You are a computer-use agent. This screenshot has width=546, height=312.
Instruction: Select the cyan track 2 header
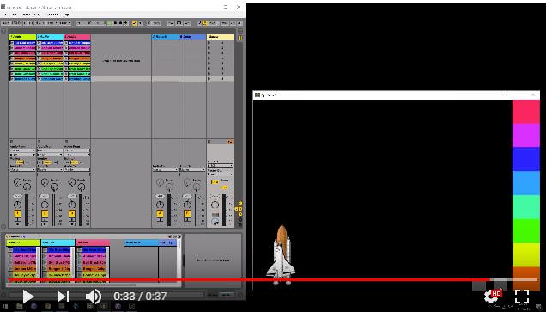(50, 37)
